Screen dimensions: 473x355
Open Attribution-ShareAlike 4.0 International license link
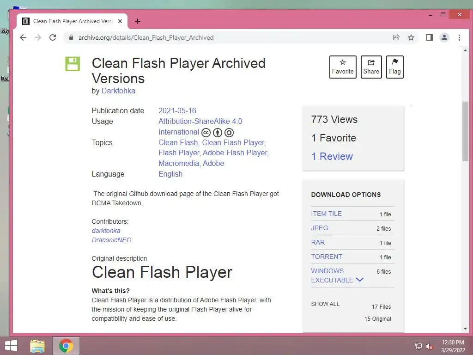(200, 127)
